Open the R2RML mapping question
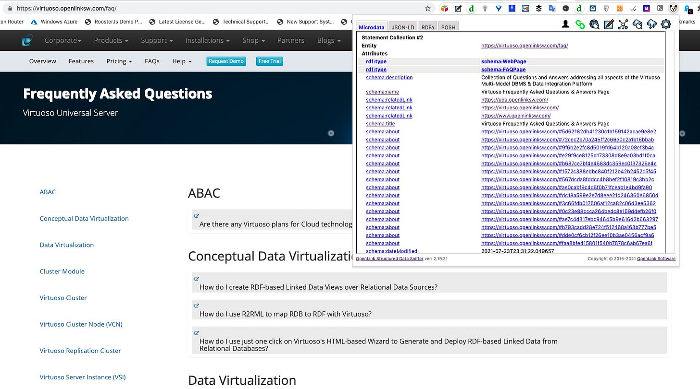Viewport: 700px width, 389px height. coord(286,314)
